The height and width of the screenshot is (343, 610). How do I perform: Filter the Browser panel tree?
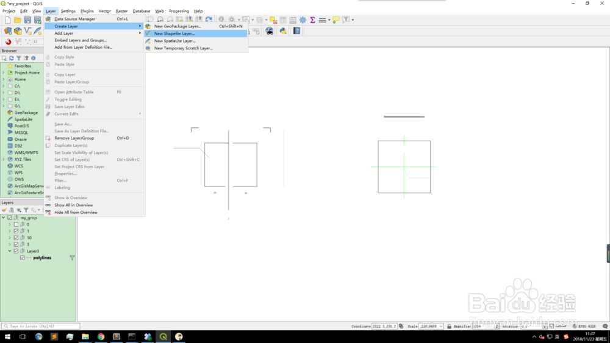pos(18,58)
